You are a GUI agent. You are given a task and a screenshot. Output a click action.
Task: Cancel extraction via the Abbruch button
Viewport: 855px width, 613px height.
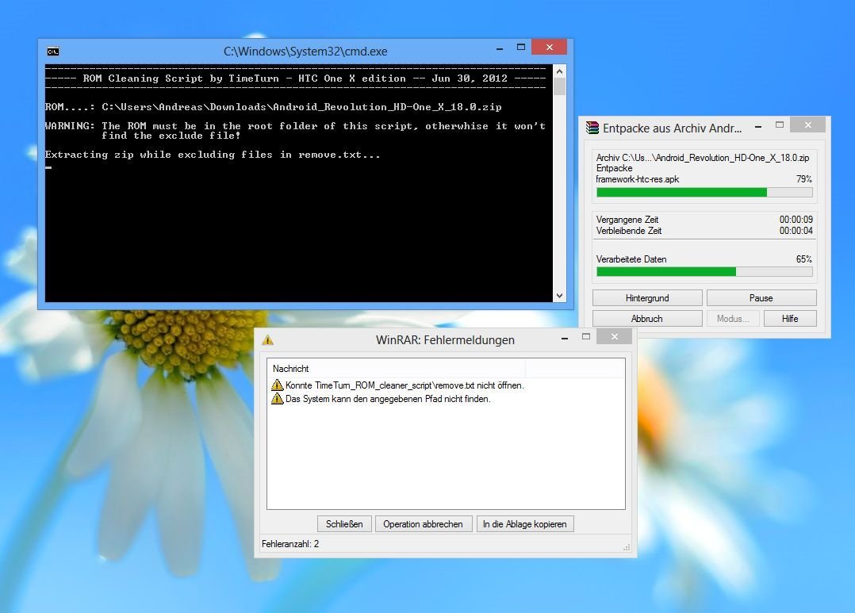[x=647, y=319]
